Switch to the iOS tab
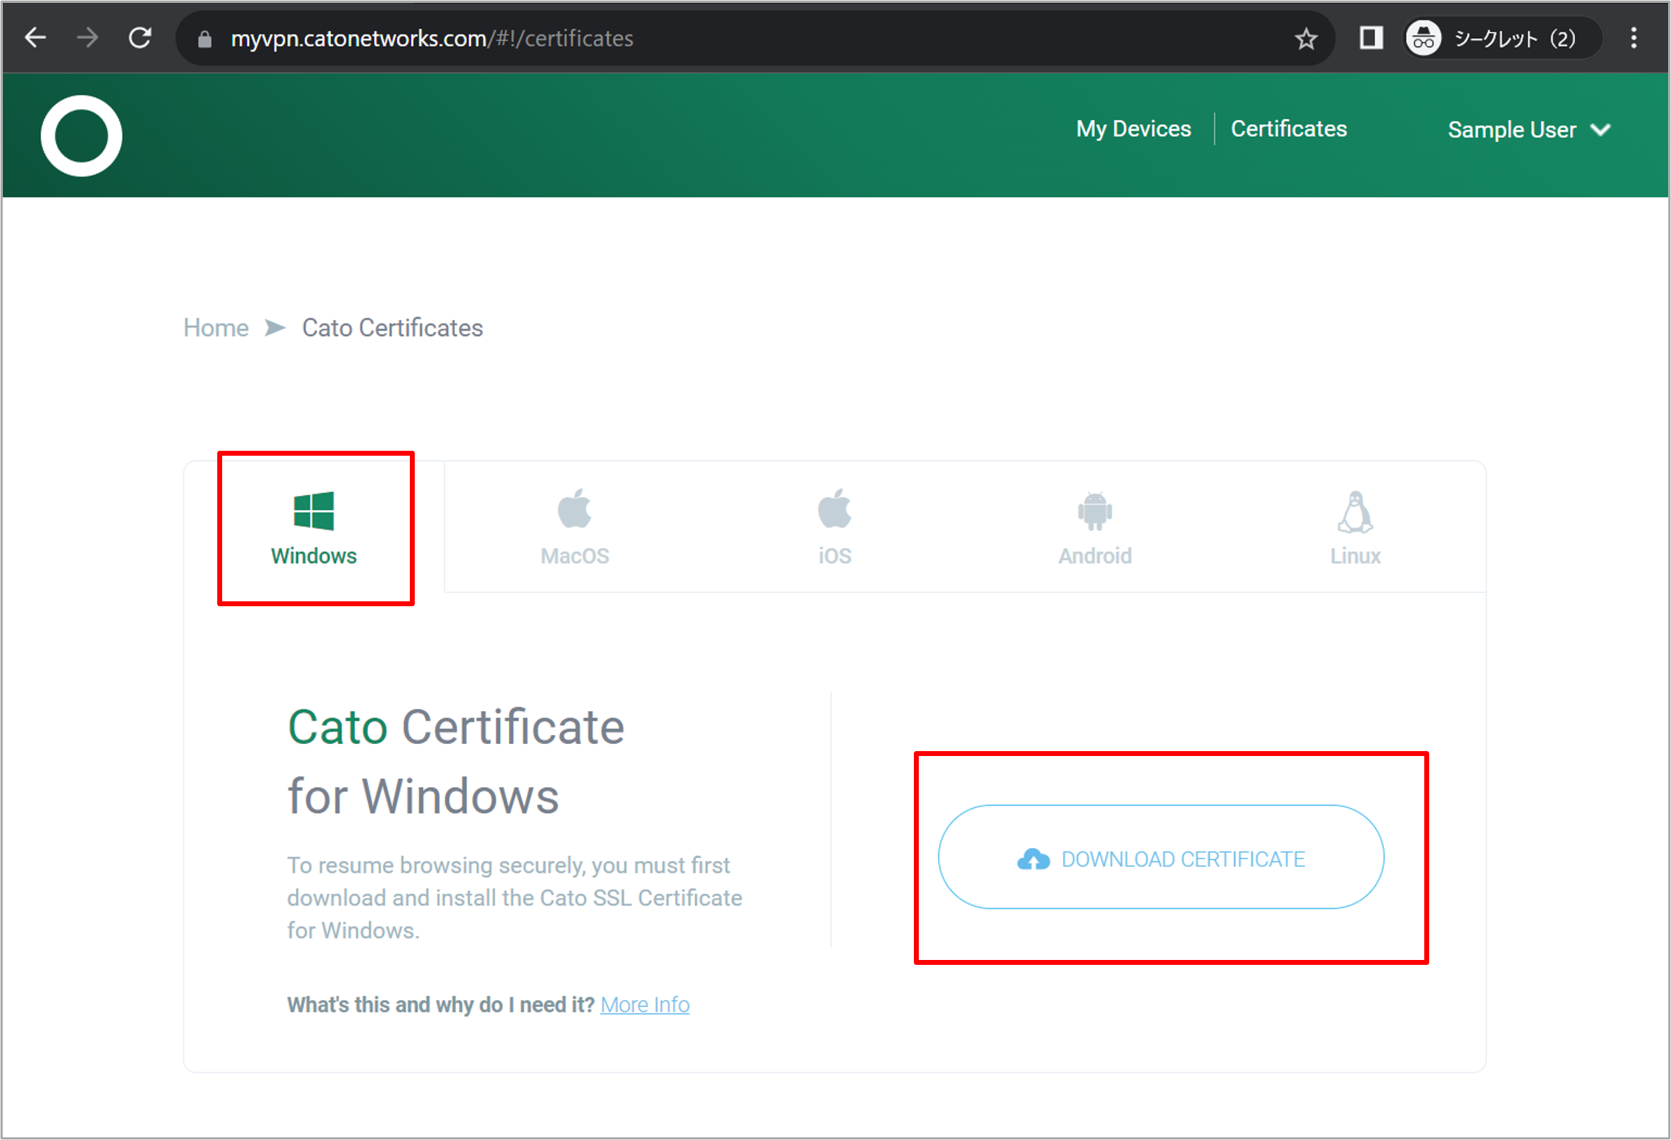The height and width of the screenshot is (1140, 1671). coord(834,528)
